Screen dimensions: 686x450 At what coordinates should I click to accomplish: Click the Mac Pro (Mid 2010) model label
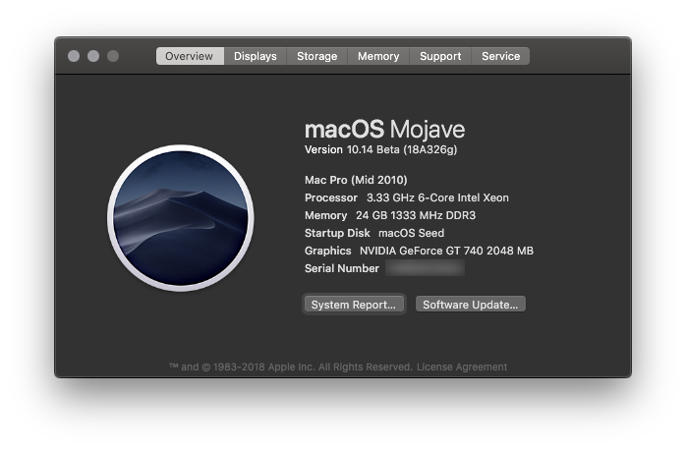coord(356,180)
